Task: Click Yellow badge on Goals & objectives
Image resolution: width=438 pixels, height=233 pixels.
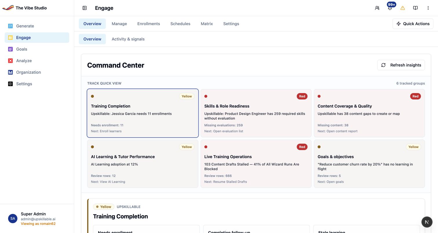Action: coord(413,147)
